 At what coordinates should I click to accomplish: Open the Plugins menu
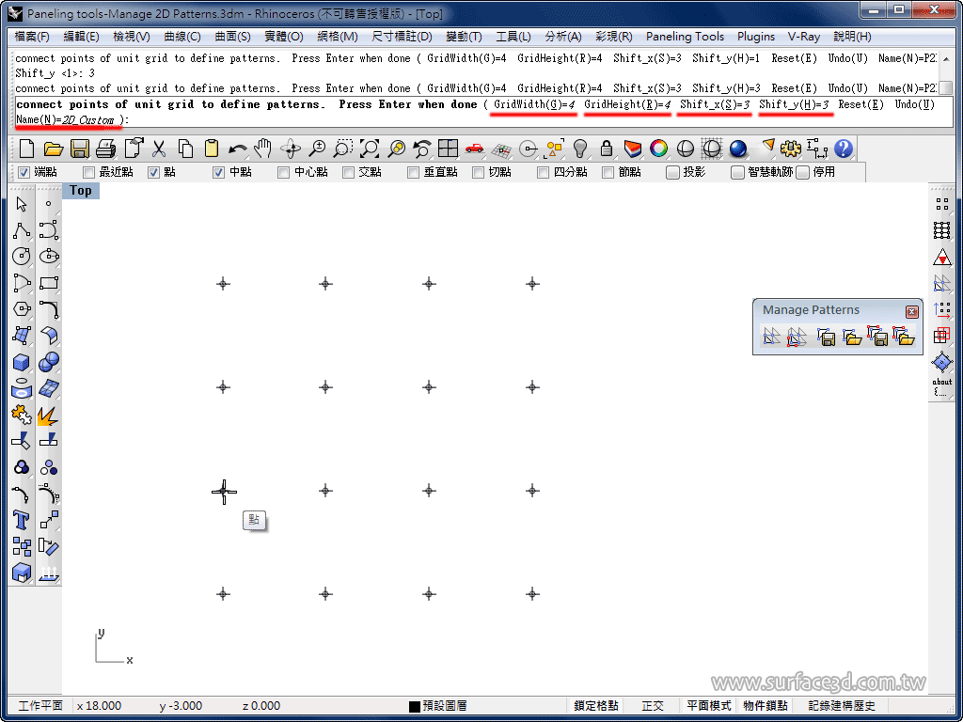pos(756,37)
